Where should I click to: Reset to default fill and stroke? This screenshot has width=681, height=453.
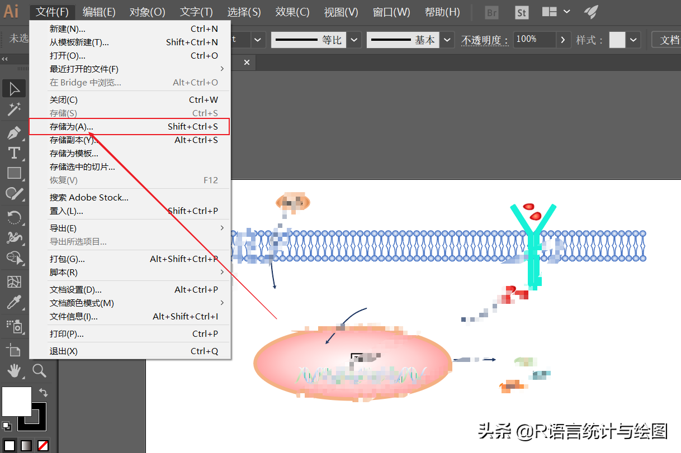tap(7, 426)
